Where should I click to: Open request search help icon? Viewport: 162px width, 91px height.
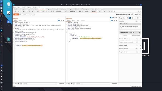(x=14, y=83)
